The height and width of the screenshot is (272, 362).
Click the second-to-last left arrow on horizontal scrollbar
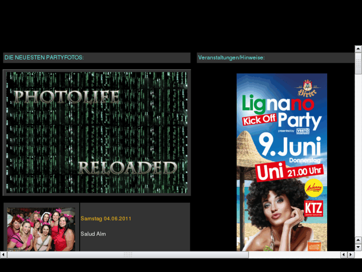(x=344, y=255)
